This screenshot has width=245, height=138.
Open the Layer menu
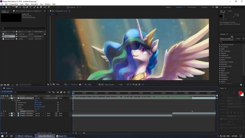(21, 4)
